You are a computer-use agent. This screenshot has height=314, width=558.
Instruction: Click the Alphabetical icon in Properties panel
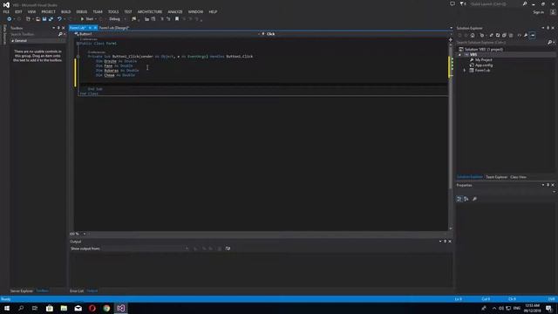click(466, 199)
